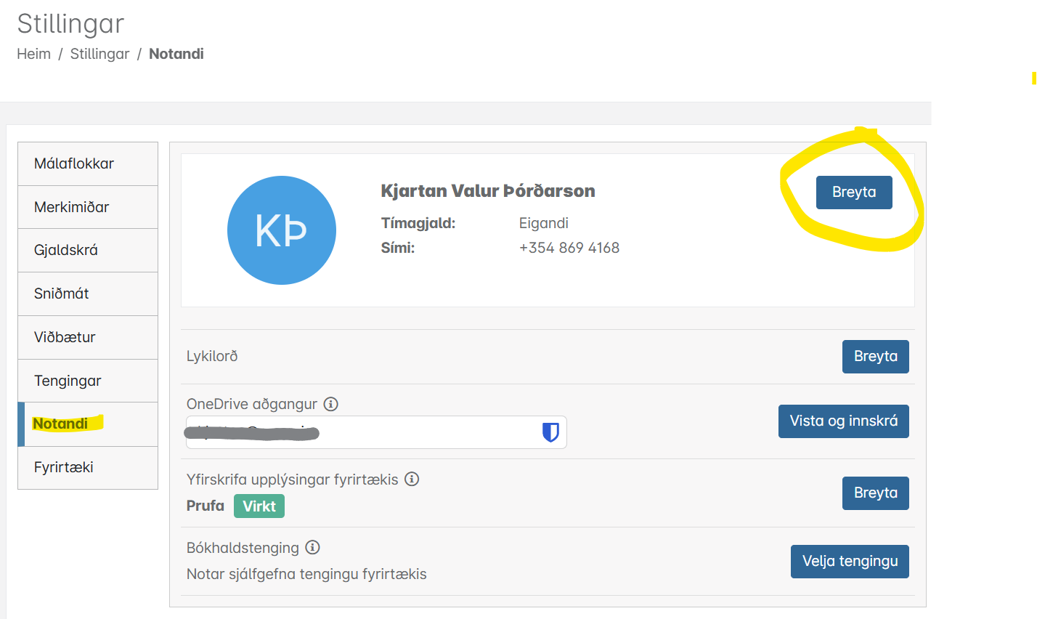Go to the Viðbætur section

click(88, 337)
